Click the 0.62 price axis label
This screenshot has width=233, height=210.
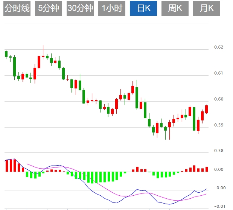coord(219,47)
